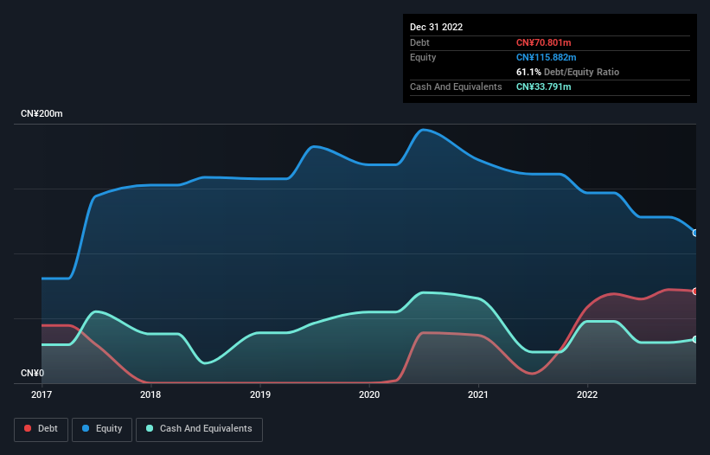Click the 2019 x-axis label

click(260, 394)
